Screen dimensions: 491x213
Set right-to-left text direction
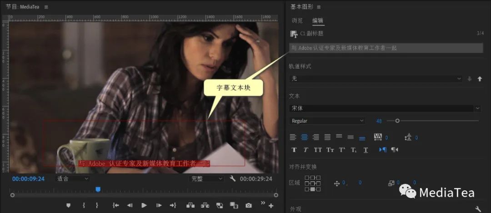(x=394, y=150)
